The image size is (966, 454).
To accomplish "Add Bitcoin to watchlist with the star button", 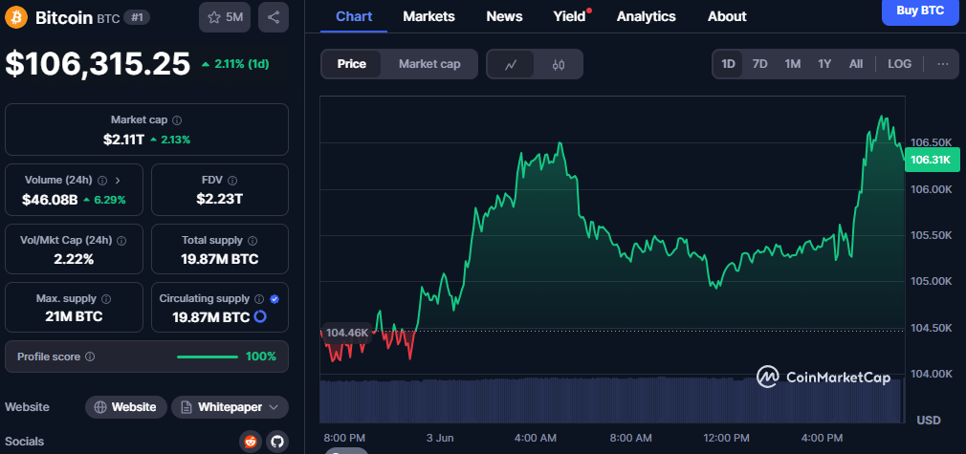I will (225, 17).
